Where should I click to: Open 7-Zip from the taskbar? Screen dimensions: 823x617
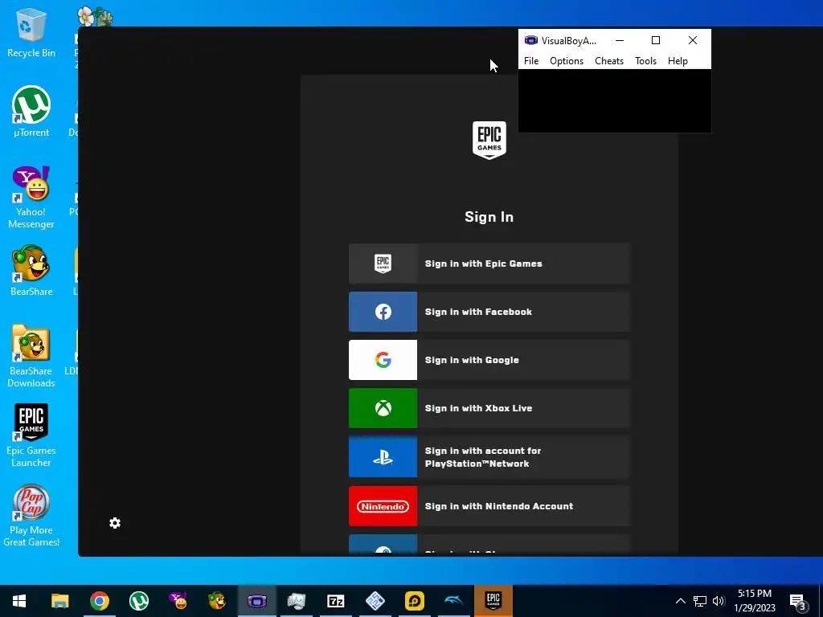335,601
